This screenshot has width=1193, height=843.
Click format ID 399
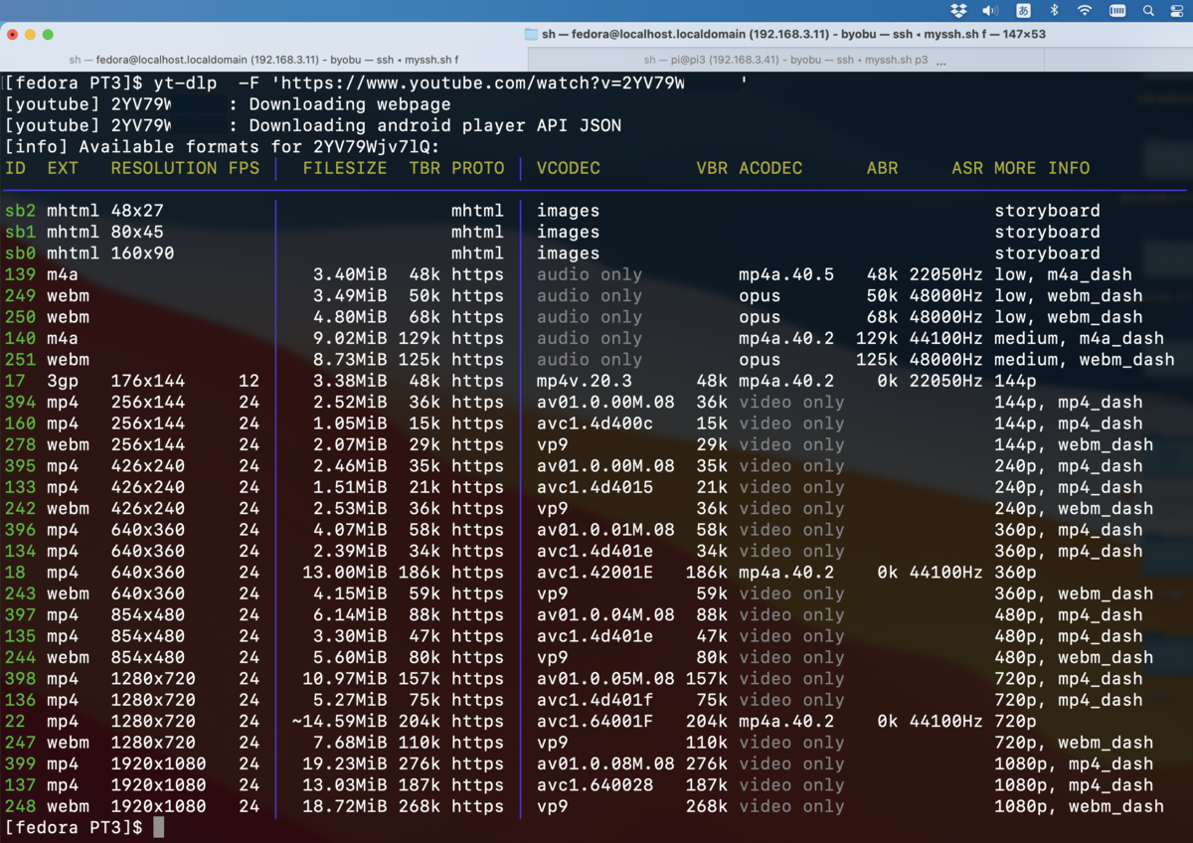click(x=21, y=764)
